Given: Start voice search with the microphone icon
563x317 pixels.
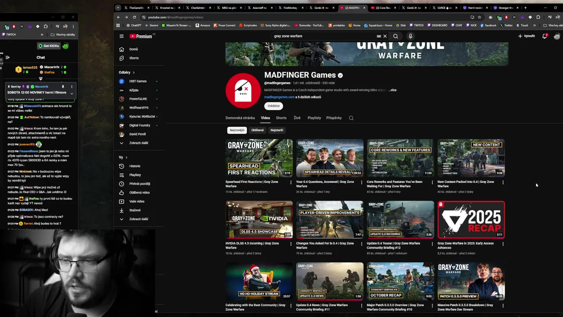Looking at the screenshot, I should [x=410, y=36].
